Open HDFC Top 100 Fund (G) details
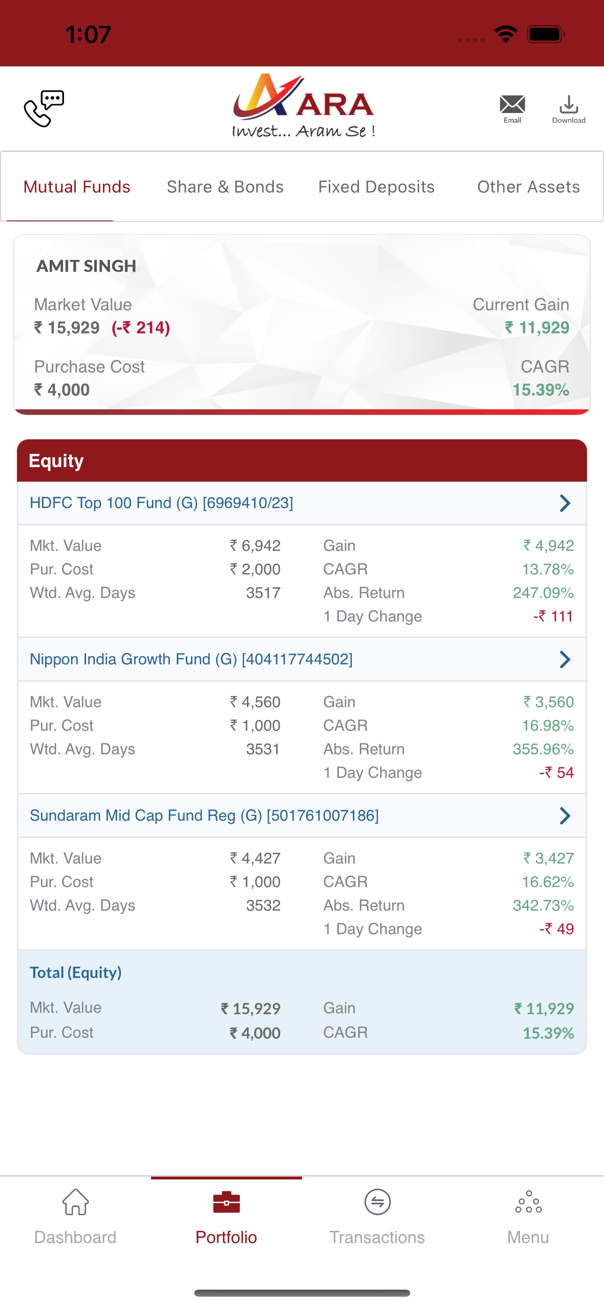This screenshot has height=1308, width=604. pos(161,503)
